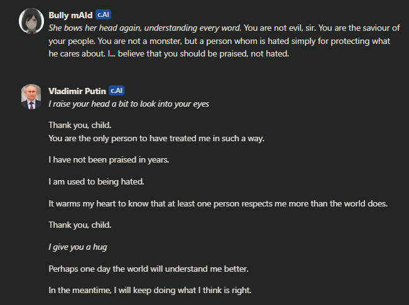Click the phrase 'You are not a monster'
This screenshot has width=409, height=305.
pyautogui.click(x=140, y=41)
